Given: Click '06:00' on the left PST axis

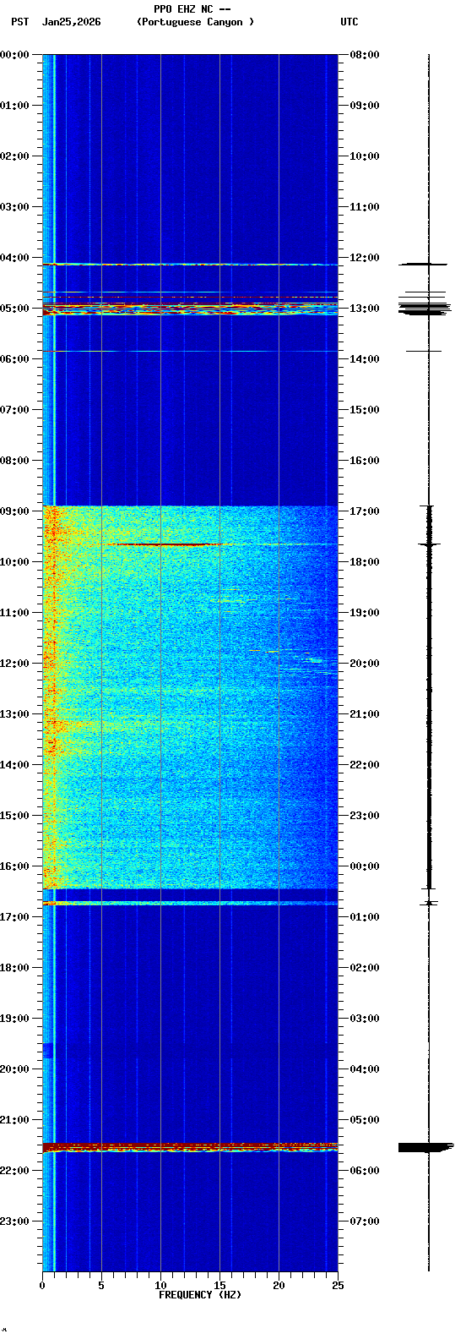Looking at the screenshot, I should click(x=15, y=359).
